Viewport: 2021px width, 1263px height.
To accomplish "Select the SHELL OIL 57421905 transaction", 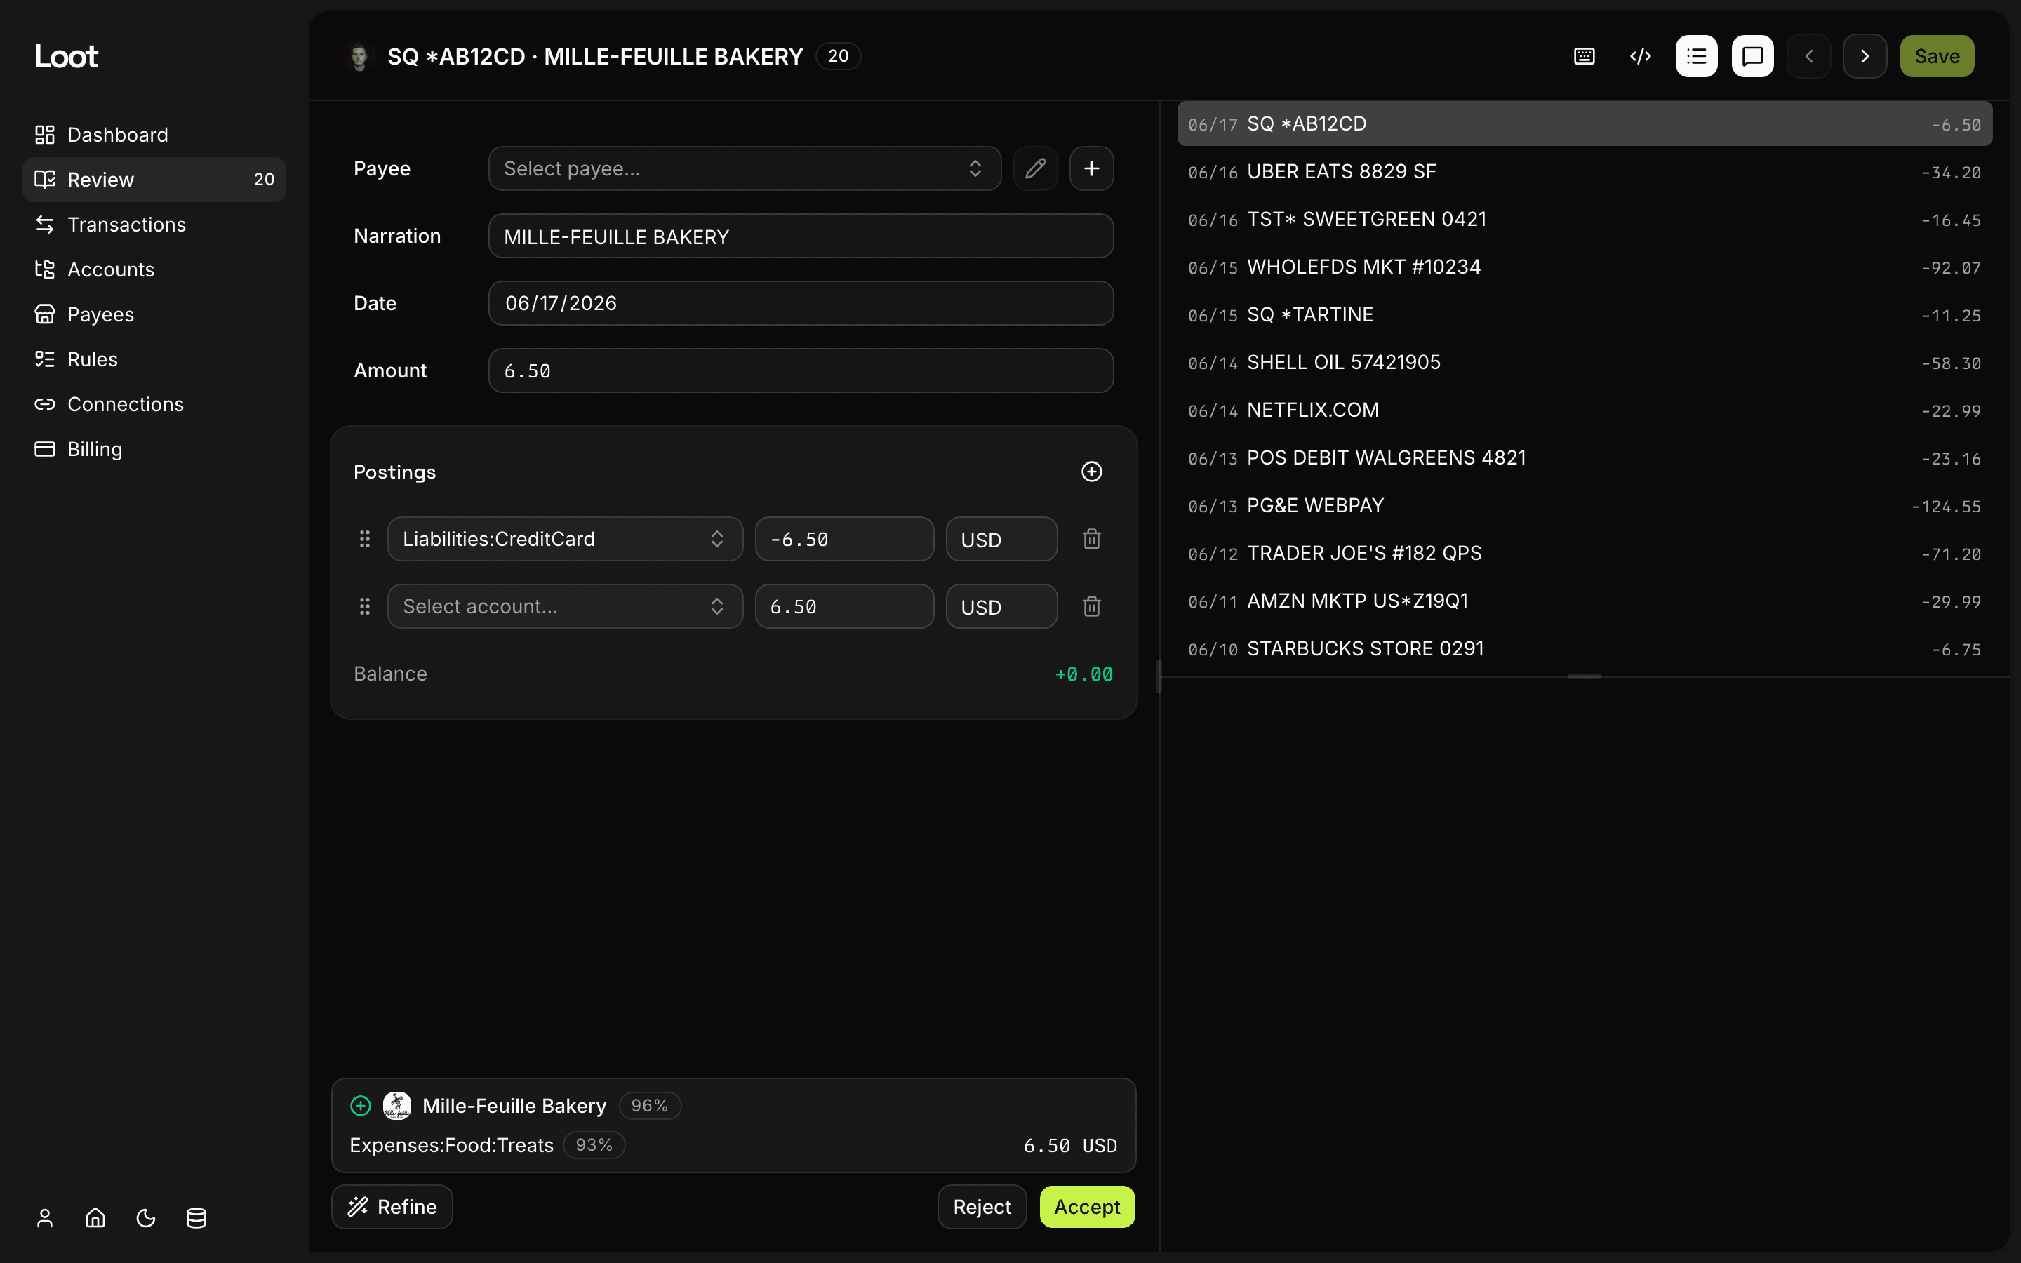I will coord(1585,361).
